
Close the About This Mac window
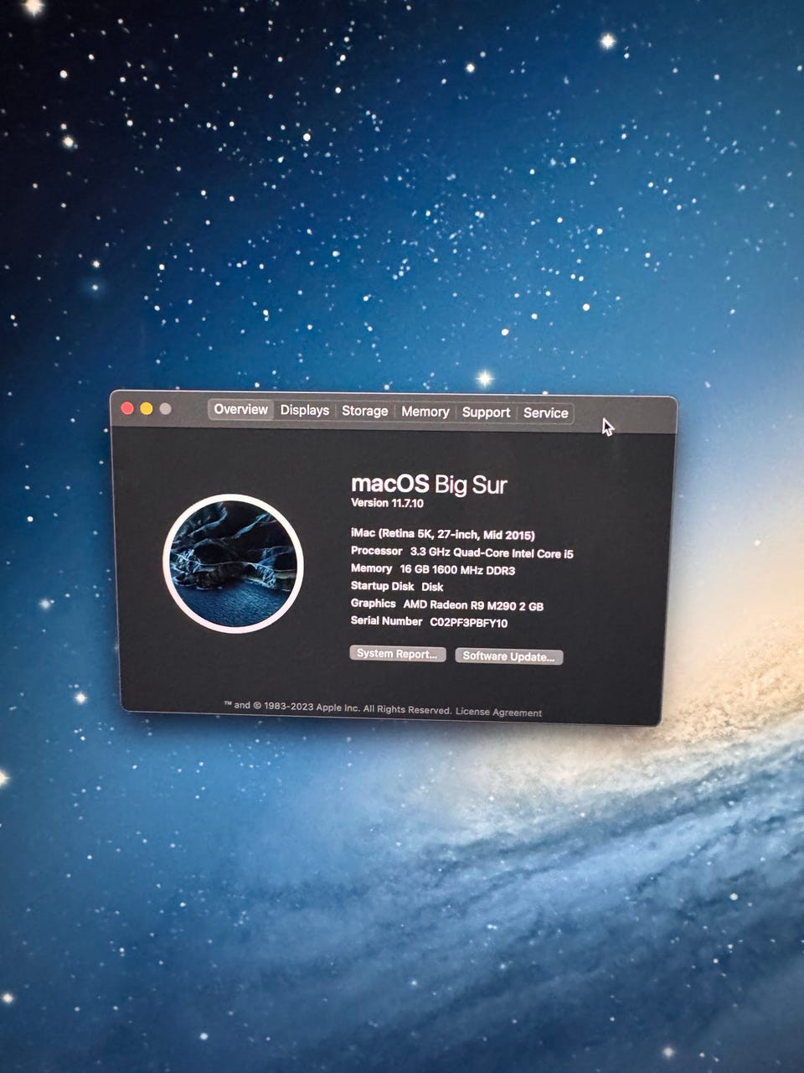127,408
